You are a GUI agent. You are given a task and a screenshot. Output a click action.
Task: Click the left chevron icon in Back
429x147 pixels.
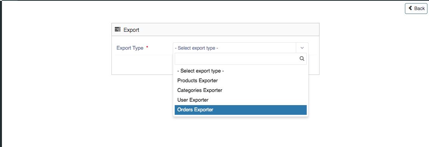(x=410, y=8)
